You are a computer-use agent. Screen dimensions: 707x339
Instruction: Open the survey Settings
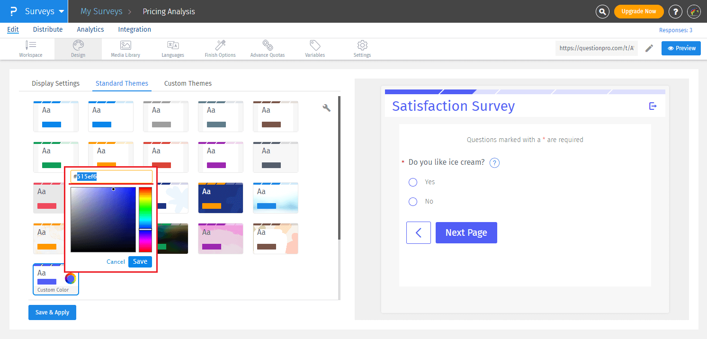(362, 48)
